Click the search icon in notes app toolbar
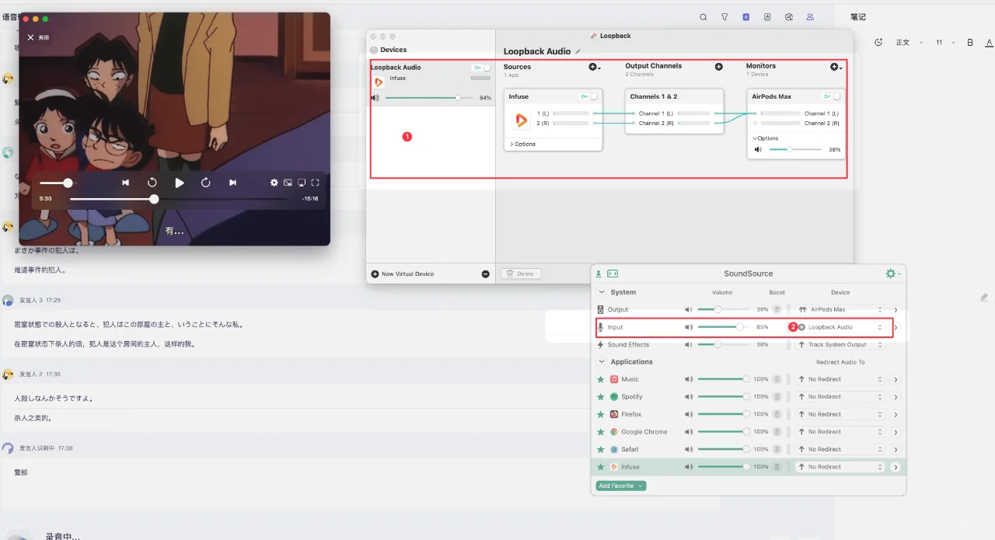Viewport: 995px width, 540px height. coord(703,17)
